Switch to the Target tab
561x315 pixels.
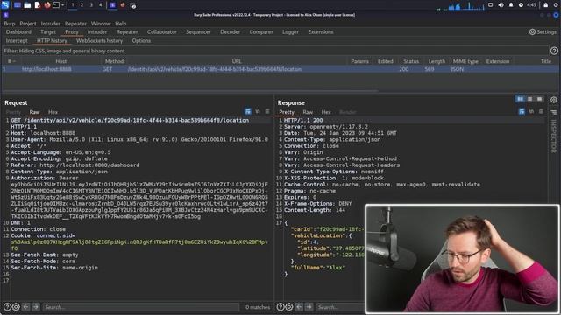click(x=48, y=32)
